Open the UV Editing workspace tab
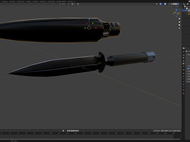 12,2
